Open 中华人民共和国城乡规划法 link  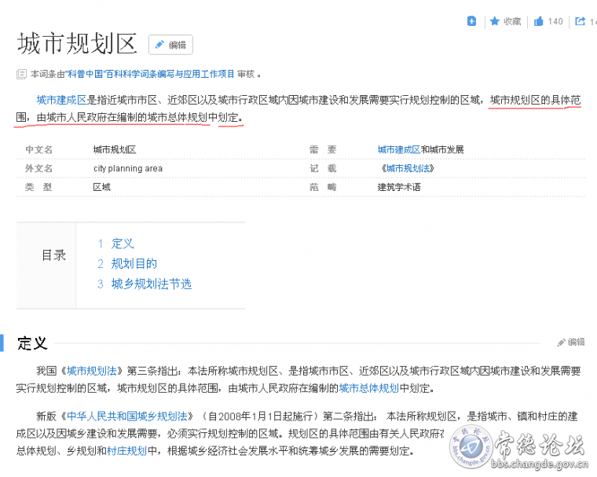(127, 416)
